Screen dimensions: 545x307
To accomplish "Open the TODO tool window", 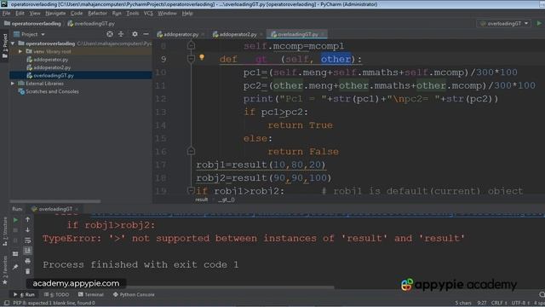I will (x=57, y=294).
